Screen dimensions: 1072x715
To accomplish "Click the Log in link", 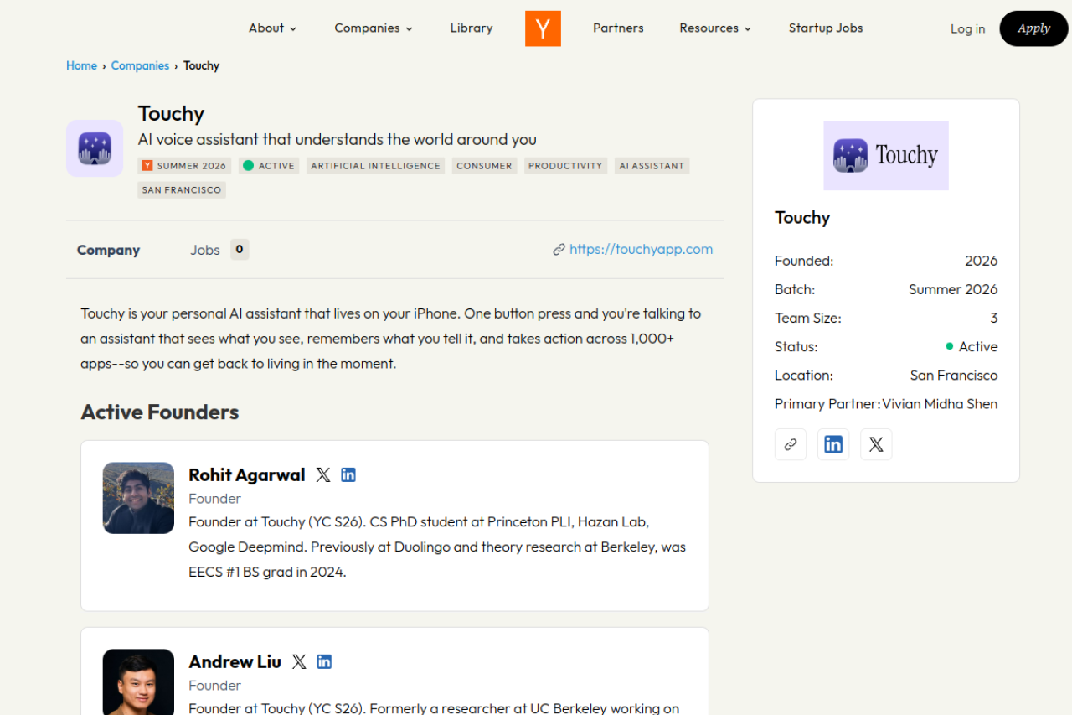I will (967, 28).
